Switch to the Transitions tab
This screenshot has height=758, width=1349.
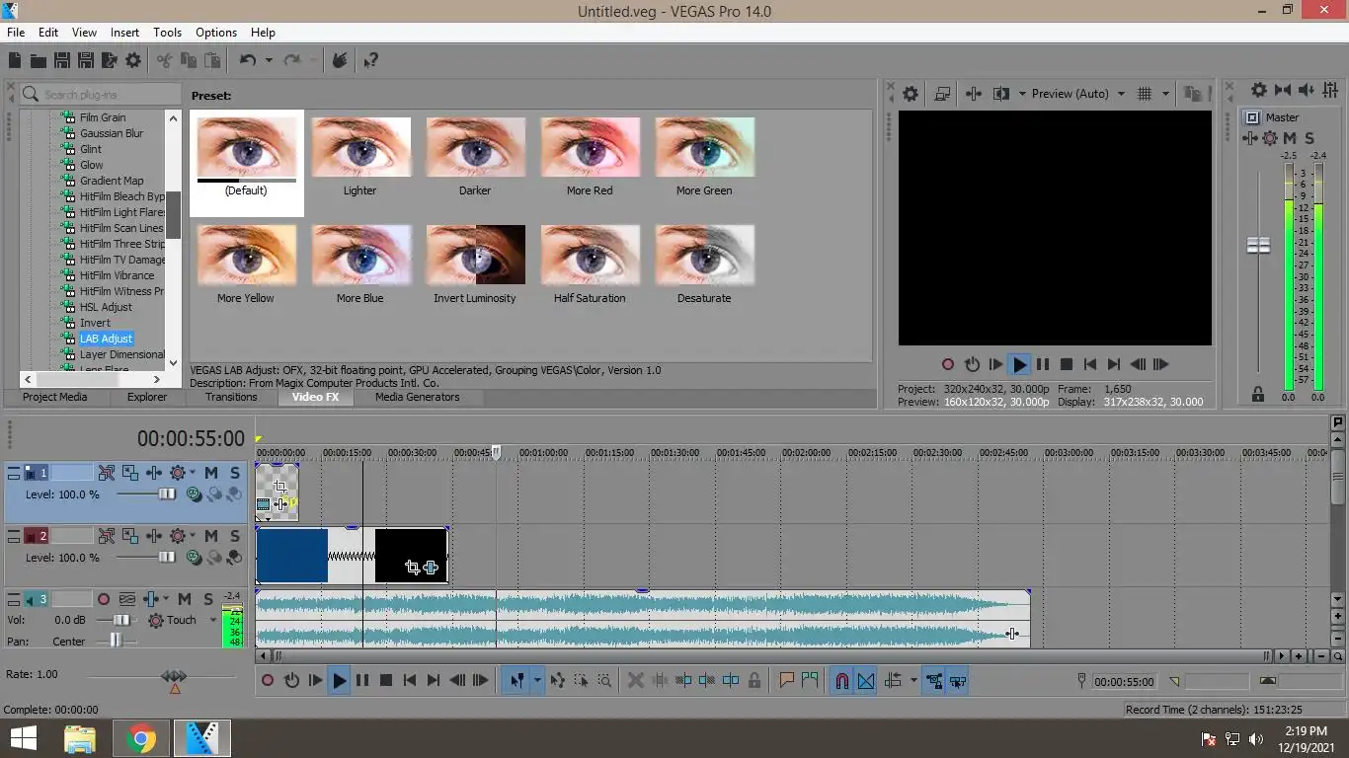pos(231,397)
